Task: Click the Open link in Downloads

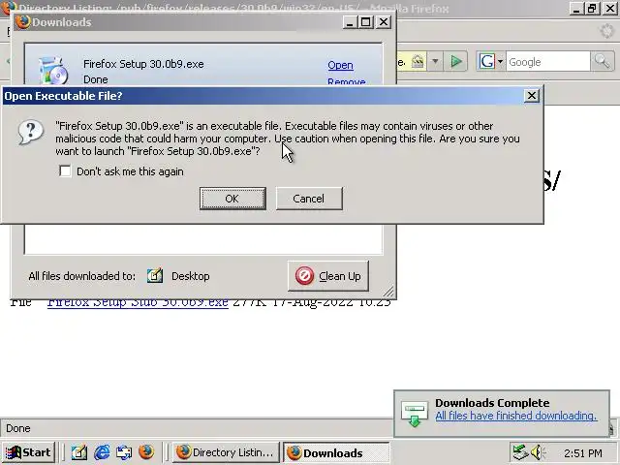Action: click(340, 65)
